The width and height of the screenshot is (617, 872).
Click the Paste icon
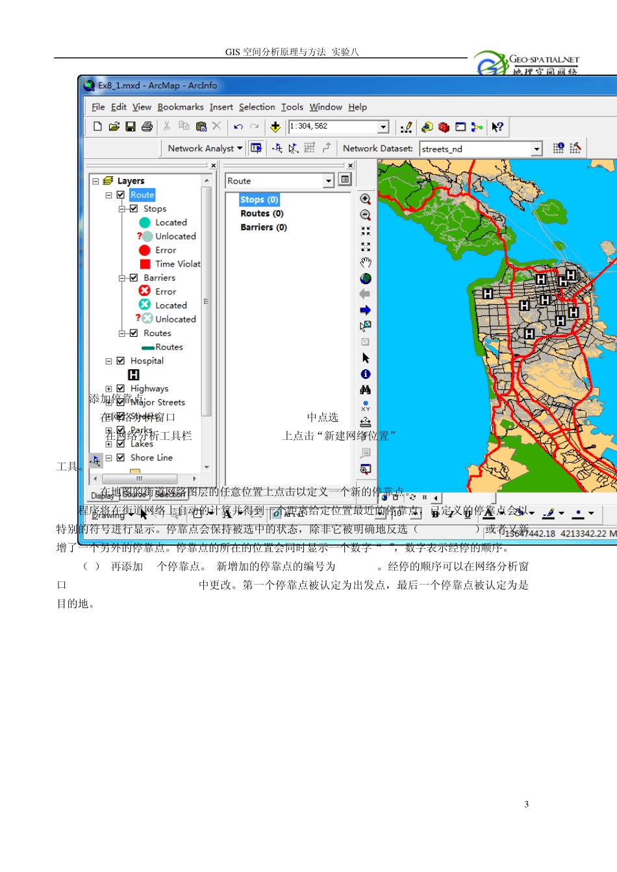click(201, 127)
